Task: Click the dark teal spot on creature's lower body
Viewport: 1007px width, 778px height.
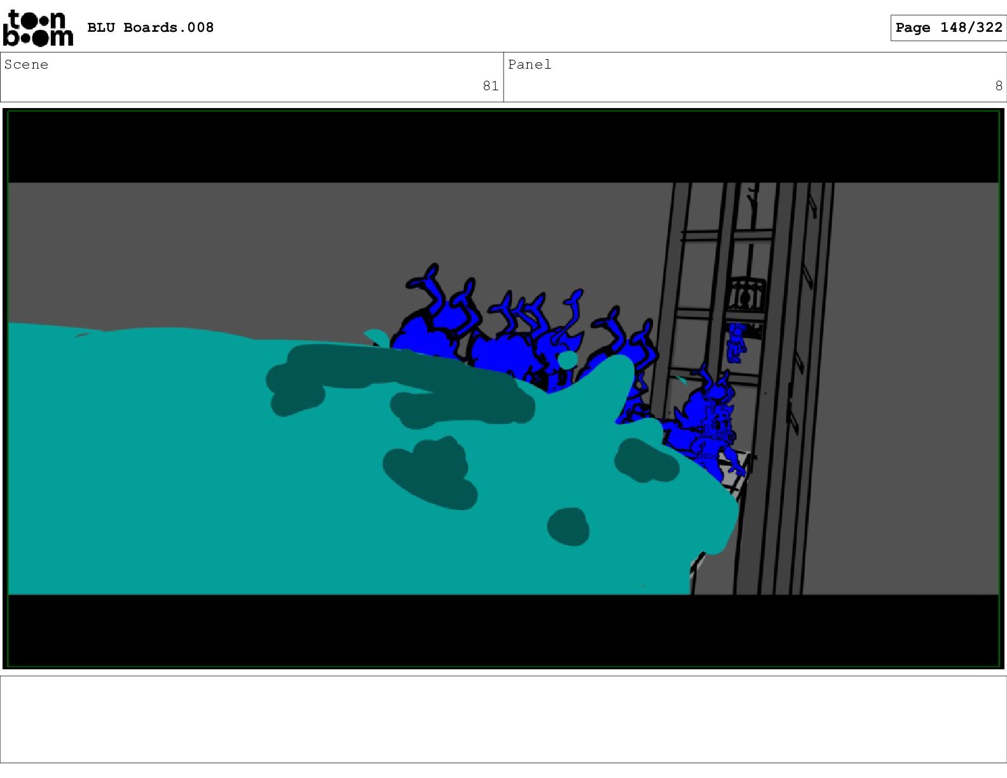Action: point(568,526)
